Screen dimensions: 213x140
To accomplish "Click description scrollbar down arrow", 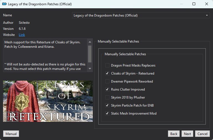I will click(x=90, y=69).
